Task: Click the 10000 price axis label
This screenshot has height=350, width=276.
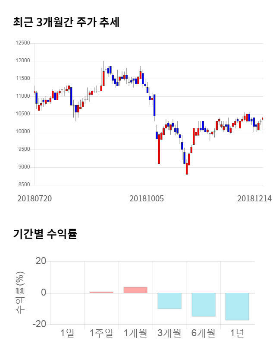Action: point(22,132)
